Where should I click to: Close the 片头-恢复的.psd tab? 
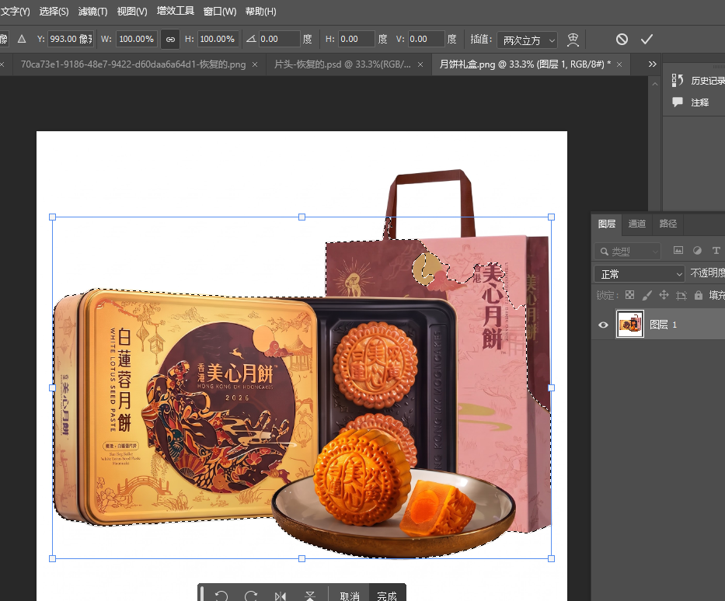point(420,64)
